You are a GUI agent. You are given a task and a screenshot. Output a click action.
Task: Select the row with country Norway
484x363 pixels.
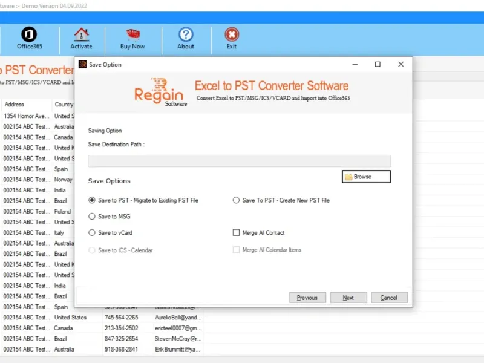38,180
